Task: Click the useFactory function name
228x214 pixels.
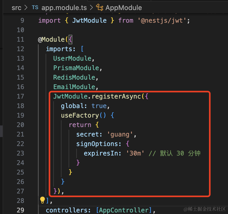Action: pyautogui.click(x=80, y=115)
